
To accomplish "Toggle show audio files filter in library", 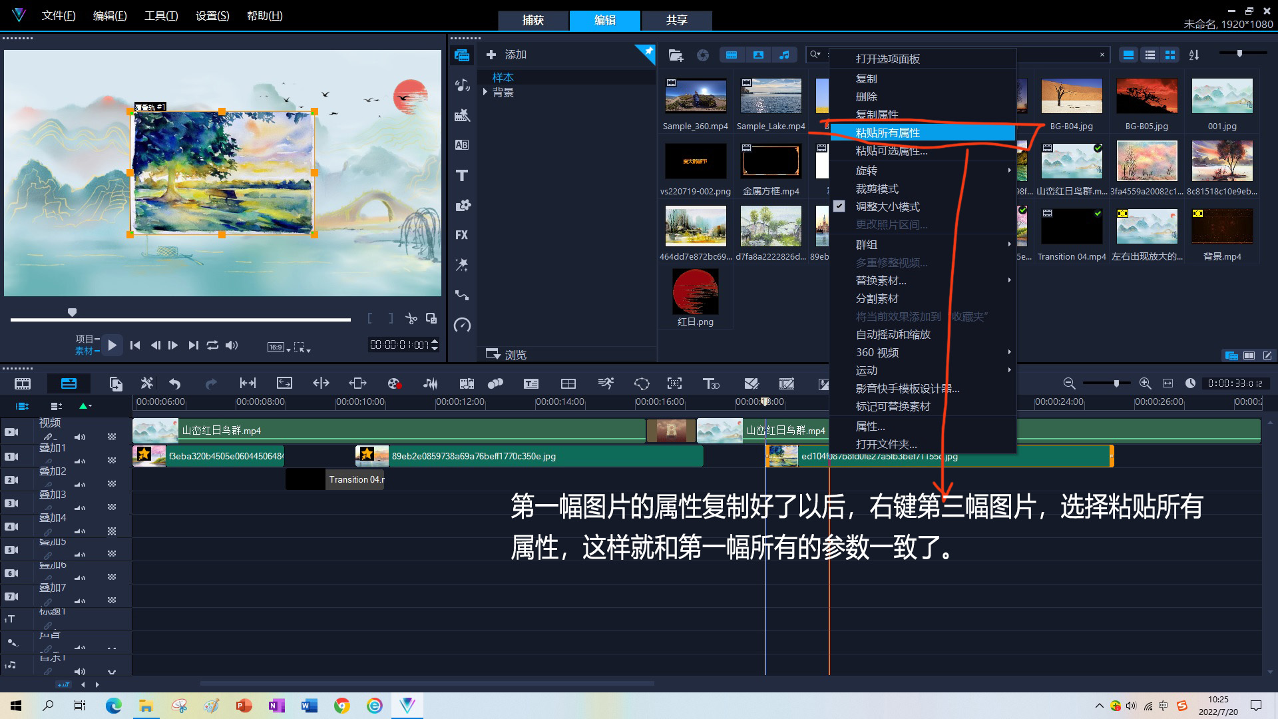I will [785, 55].
